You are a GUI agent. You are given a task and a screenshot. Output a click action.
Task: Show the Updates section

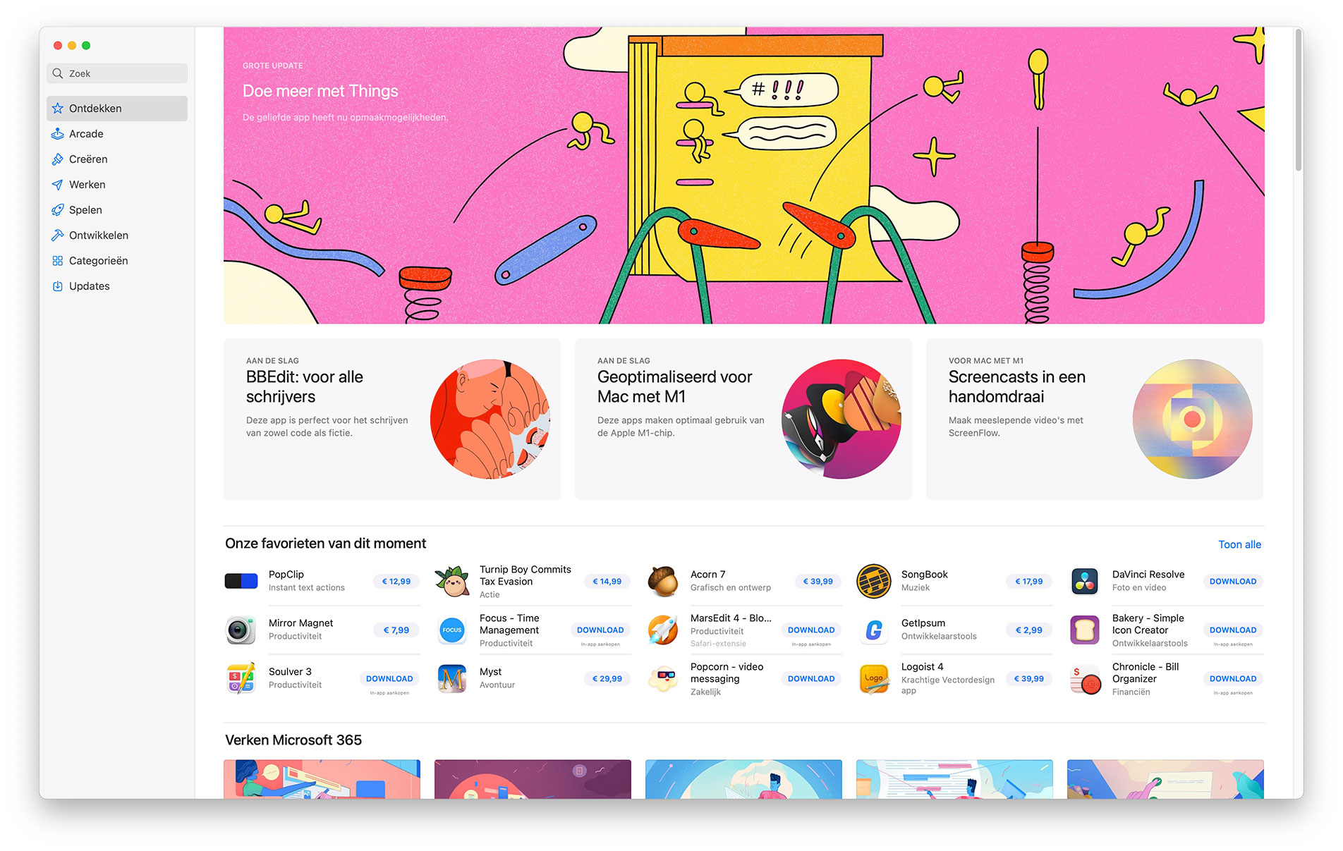[117, 286]
